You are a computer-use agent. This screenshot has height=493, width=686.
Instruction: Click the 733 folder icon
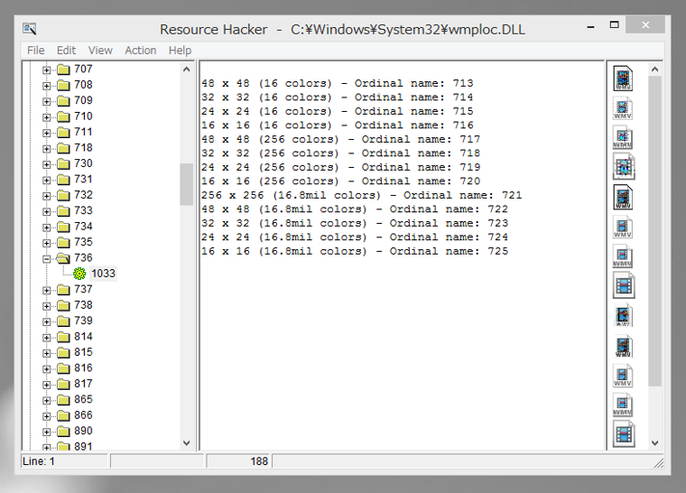point(64,211)
